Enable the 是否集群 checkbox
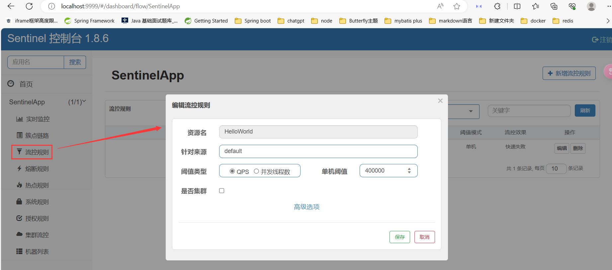This screenshot has width=612, height=270. 222,191
